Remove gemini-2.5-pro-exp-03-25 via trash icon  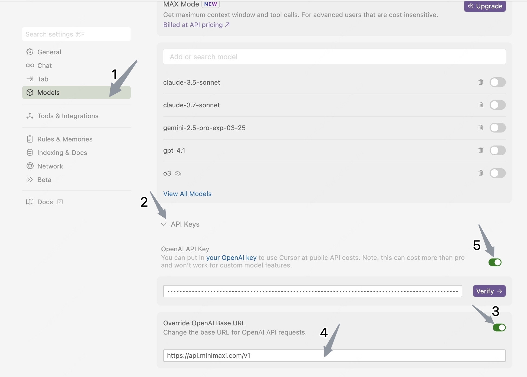[481, 127]
